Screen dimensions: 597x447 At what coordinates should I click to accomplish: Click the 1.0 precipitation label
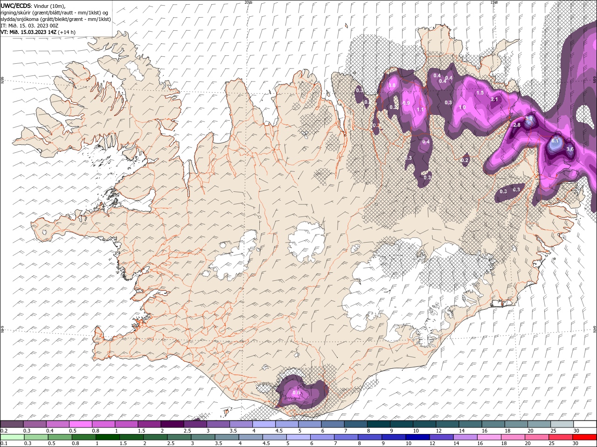pyautogui.click(x=463, y=107)
